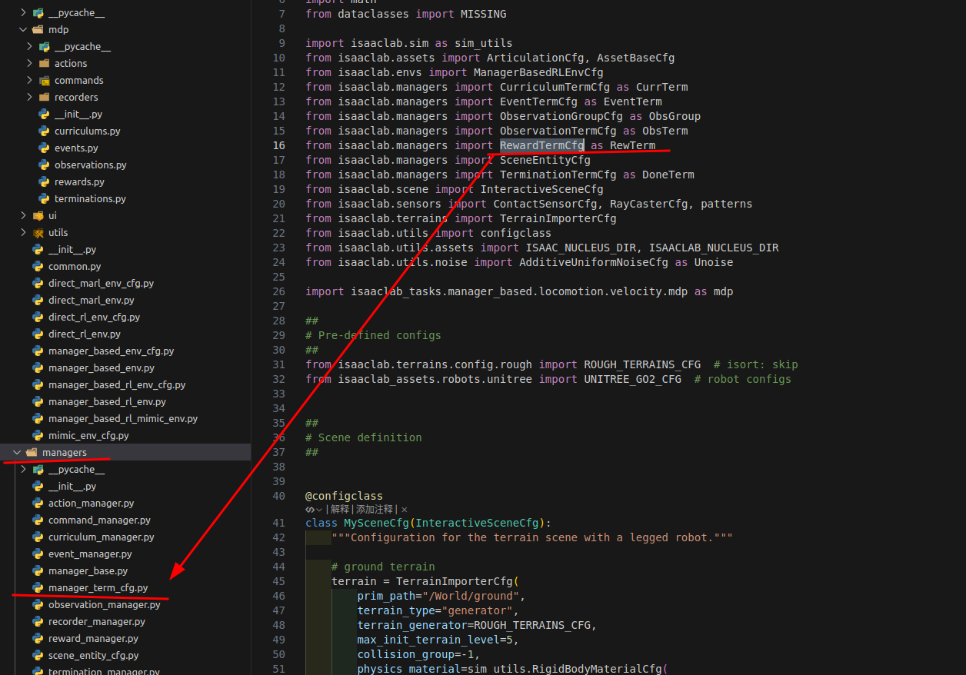Click the Python icon beside scene_entity_cfg.py
This screenshot has width=966, height=675.
(x=38, y=656)
